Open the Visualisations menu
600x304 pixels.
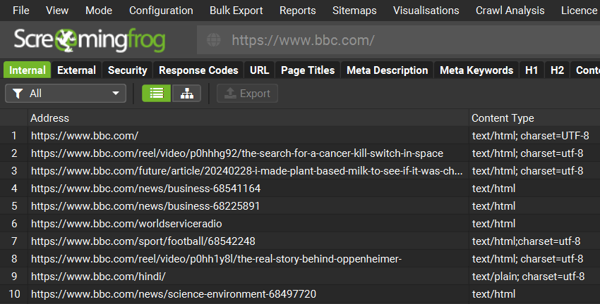point(426,11)
